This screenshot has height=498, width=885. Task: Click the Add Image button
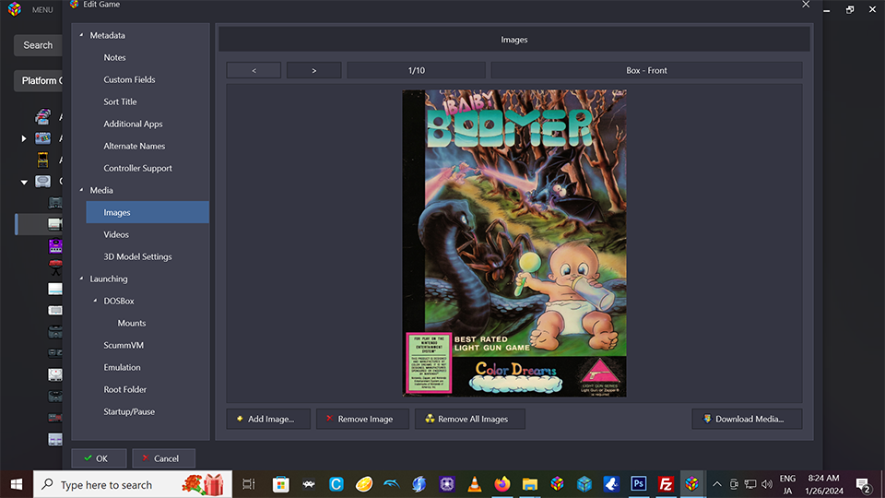(x=268, y=419)
